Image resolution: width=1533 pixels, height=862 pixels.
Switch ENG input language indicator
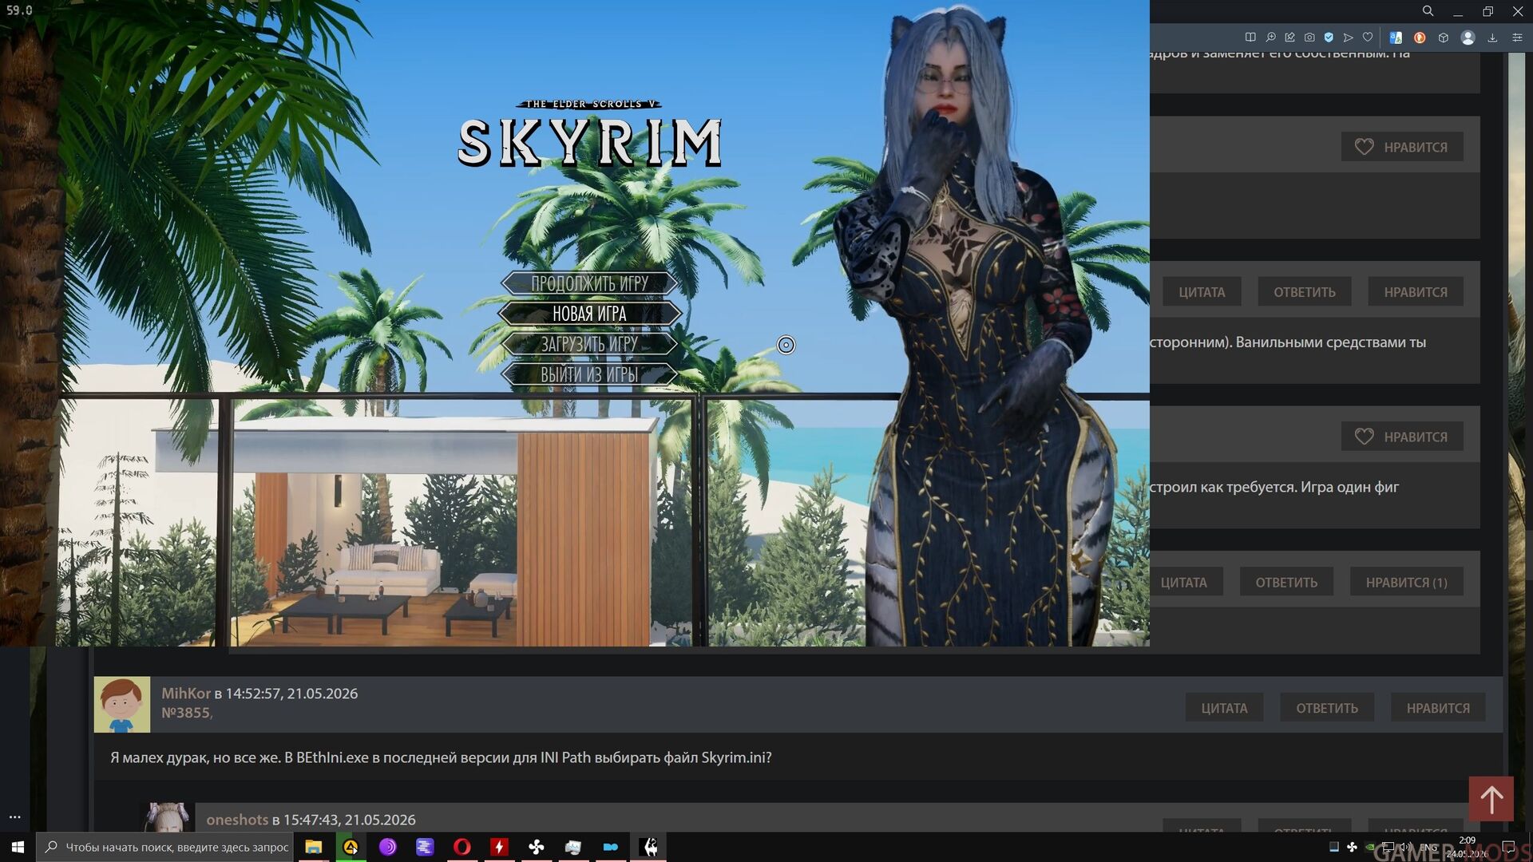tap(1428, 847)
